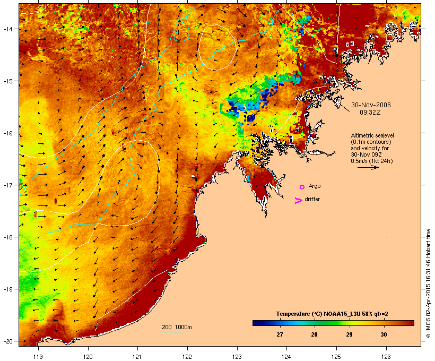Click the 'drifter' legend label
This screenshot has height=361, width=435.
pos(312,199)
